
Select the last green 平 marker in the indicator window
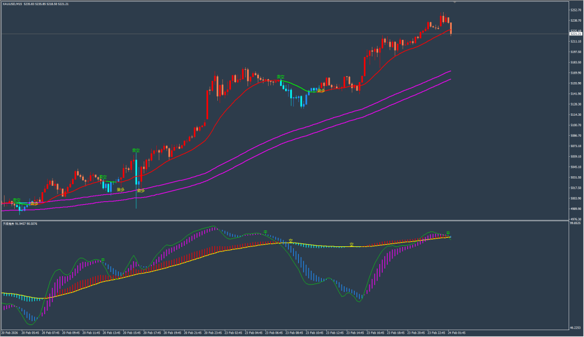point(448,233)
